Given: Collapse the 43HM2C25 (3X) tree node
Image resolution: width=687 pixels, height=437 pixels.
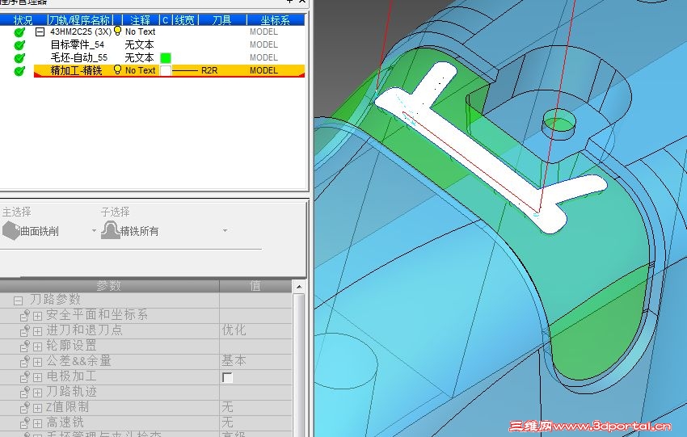Looking at the screenshot, I should pos(40,32).
